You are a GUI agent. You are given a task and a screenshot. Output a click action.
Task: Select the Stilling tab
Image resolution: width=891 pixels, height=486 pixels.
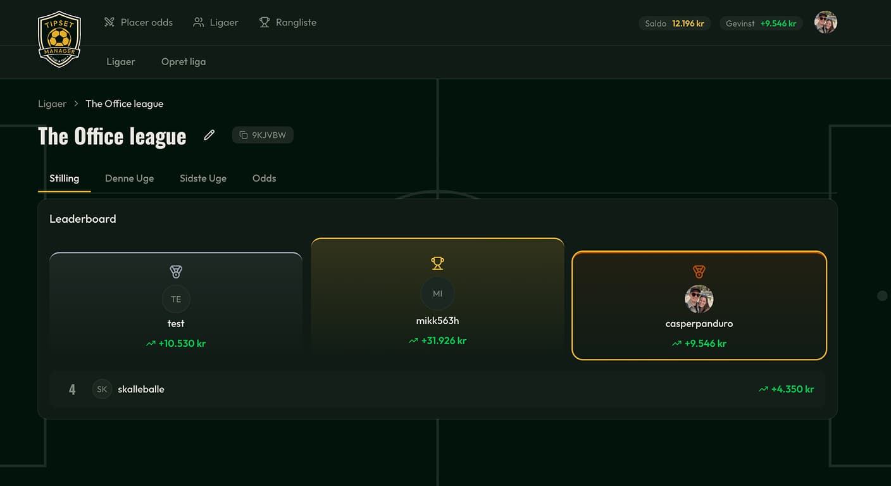[65, 178]
